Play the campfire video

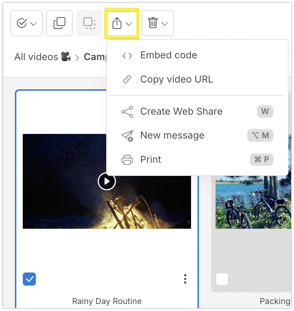point(107,181)
